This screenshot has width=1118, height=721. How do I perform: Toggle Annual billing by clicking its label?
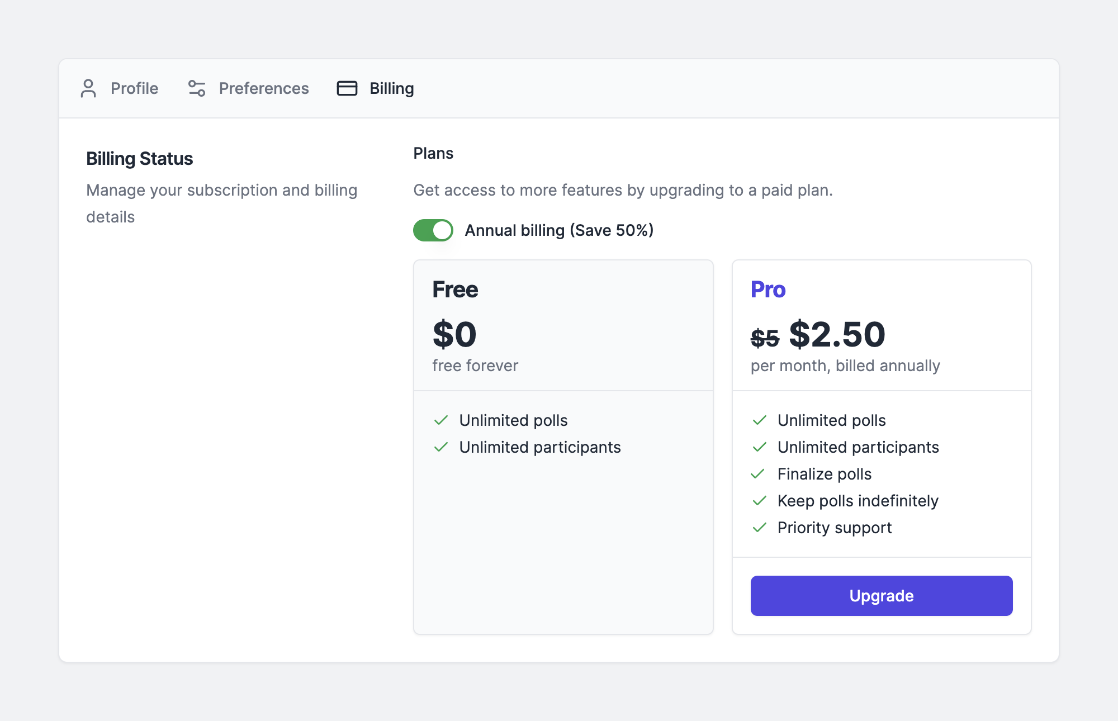pos(559,230)
